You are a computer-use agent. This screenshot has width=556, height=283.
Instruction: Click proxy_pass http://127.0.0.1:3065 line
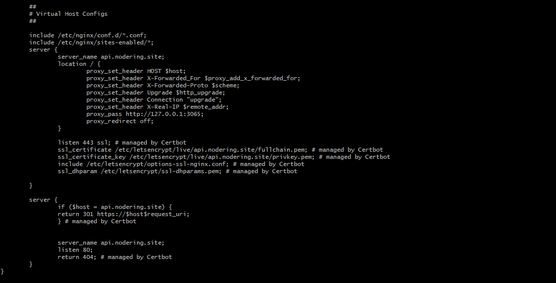[x=145, y=114]
